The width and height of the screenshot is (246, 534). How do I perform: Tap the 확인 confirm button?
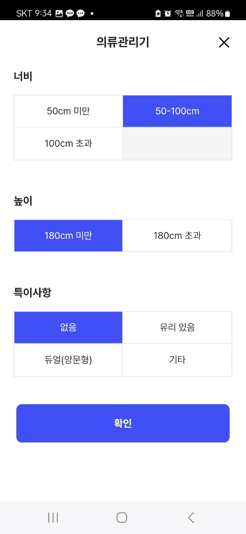(x=123, y=423)
